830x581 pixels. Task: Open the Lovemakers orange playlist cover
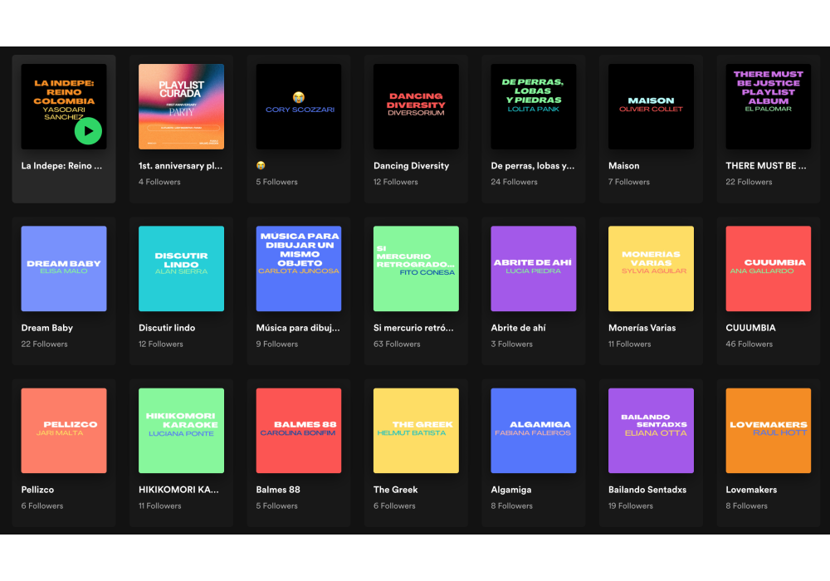768,430
